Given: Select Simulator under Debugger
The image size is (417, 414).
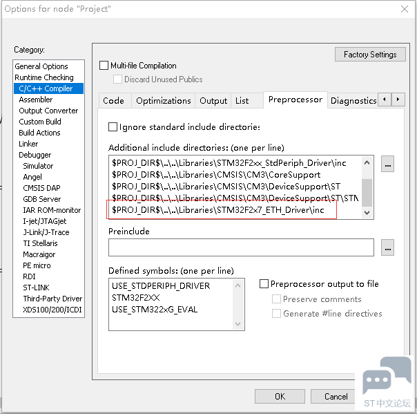Looking at the screenshot, I should 38,166.
